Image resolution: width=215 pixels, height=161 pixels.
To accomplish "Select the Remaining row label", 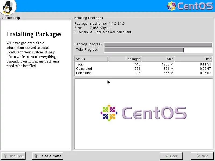I will pos(84,73).
